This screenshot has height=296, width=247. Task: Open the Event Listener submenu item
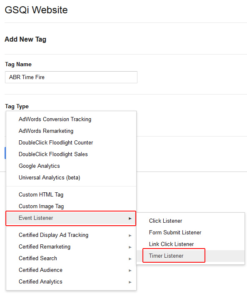click(x=71, y=218)
